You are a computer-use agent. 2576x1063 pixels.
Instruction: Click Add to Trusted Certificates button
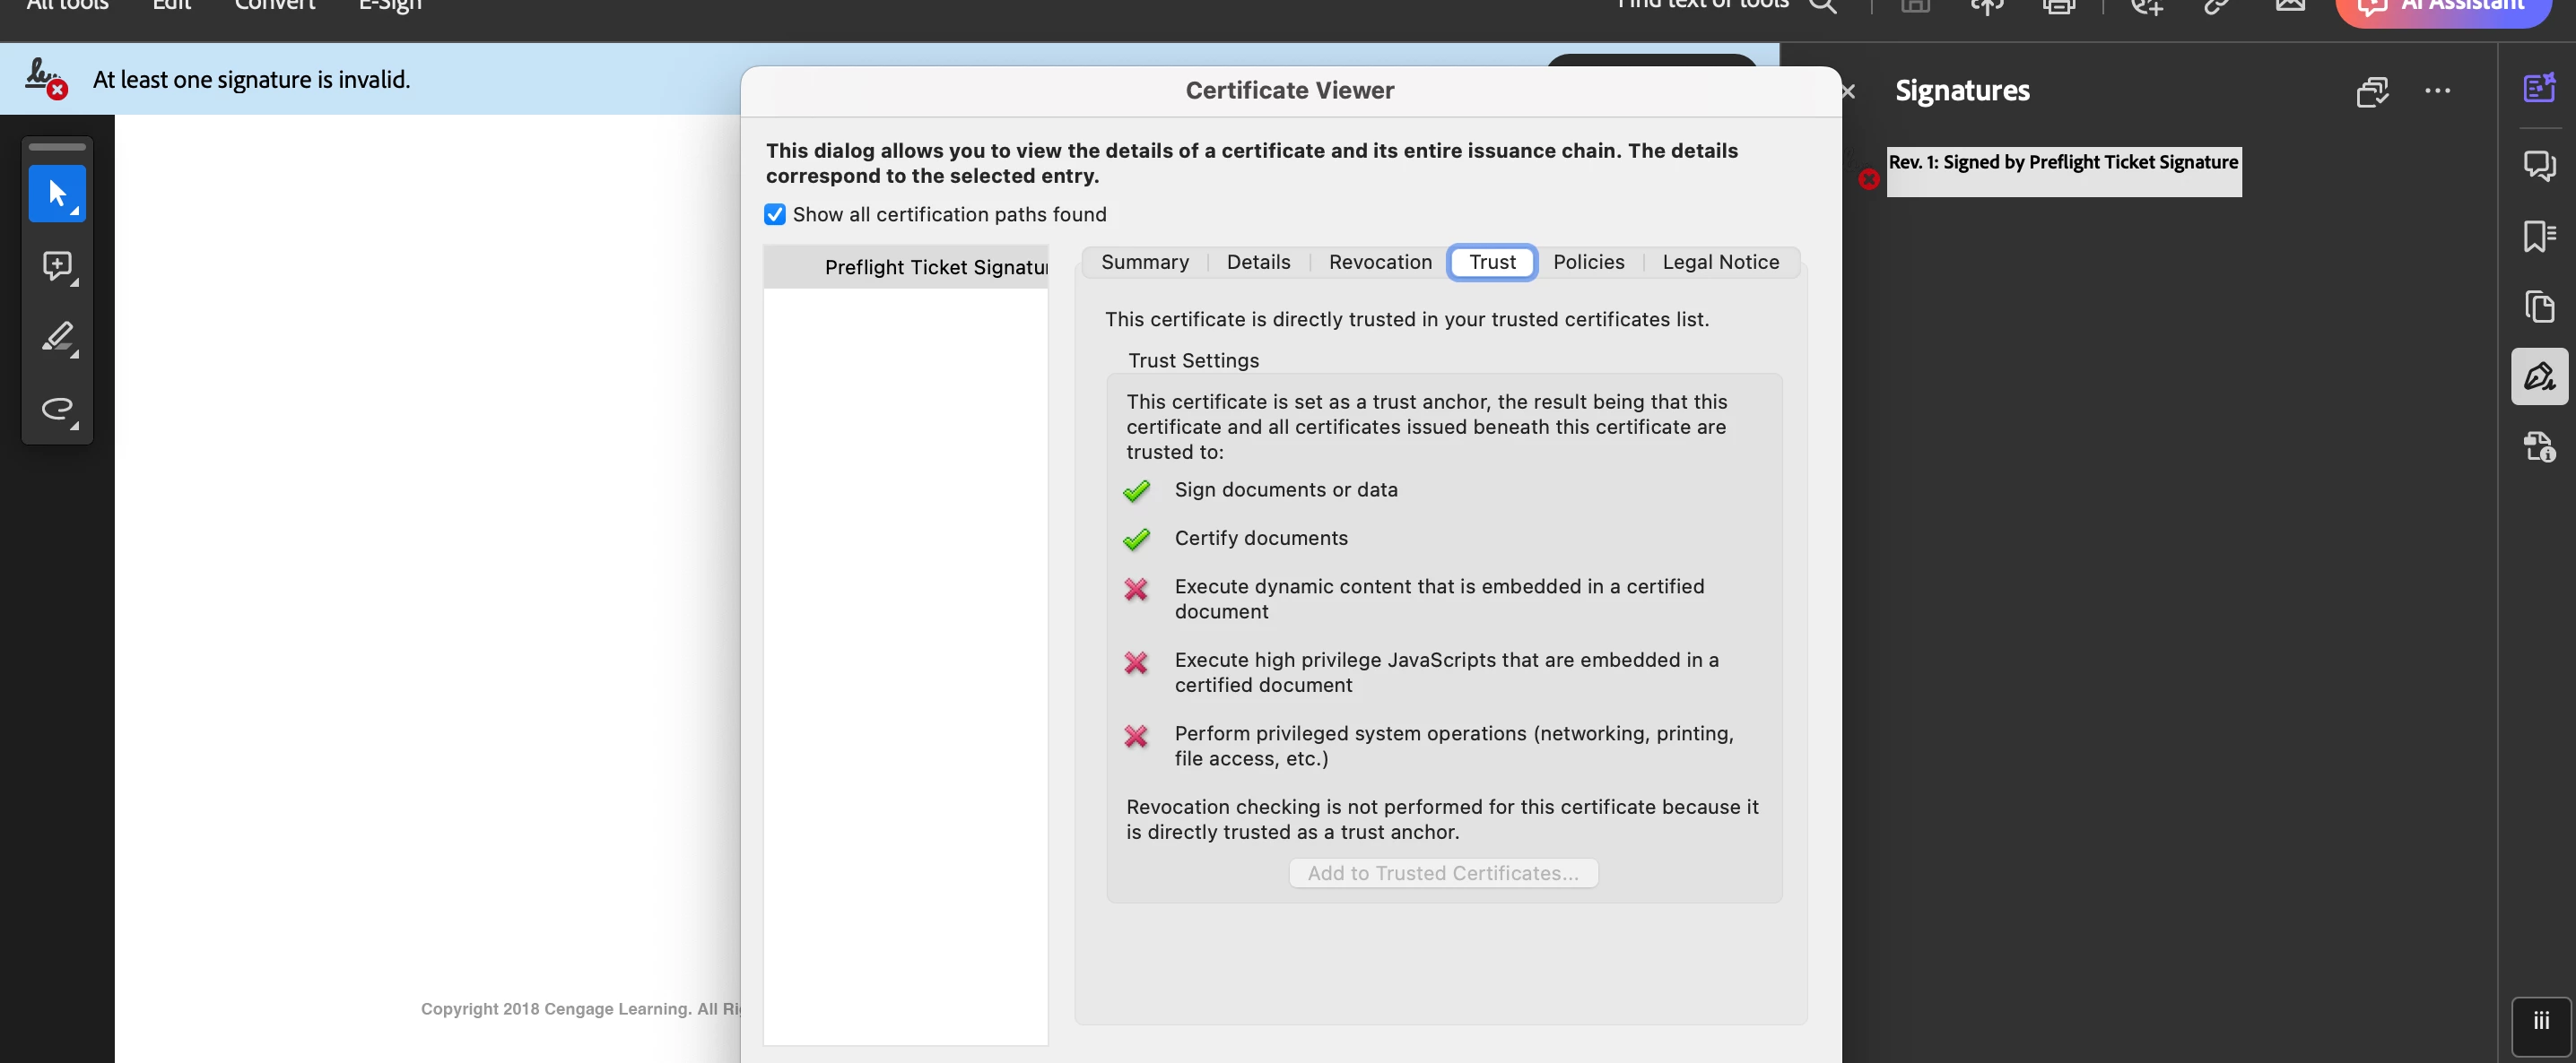[x=1442, y=873]
